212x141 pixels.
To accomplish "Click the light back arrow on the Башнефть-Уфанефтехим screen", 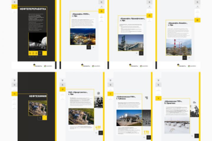I will (x=137, y=53).
